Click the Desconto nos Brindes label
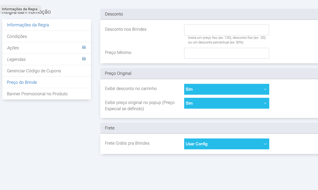This screenshot has height=190, width=318. 126,29
